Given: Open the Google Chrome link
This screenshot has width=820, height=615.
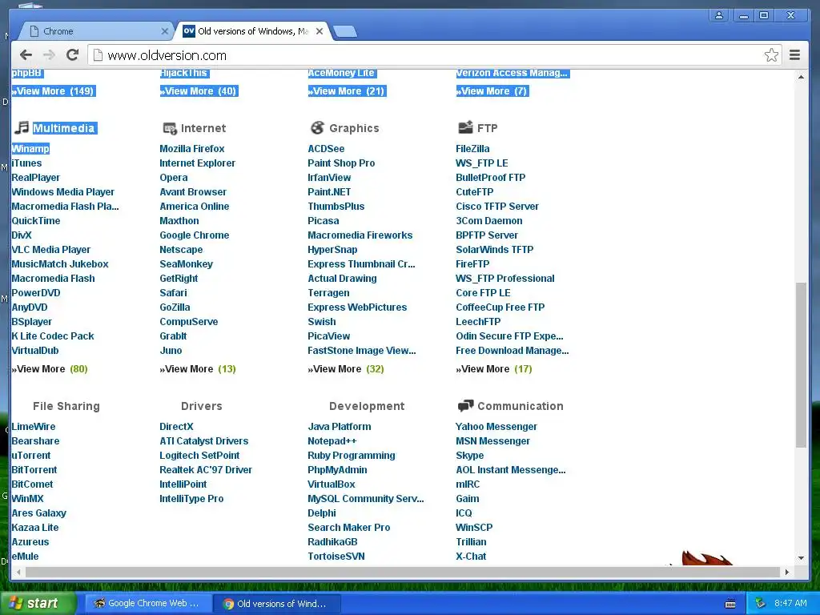Looking at the screenshot, I should 194,235.
